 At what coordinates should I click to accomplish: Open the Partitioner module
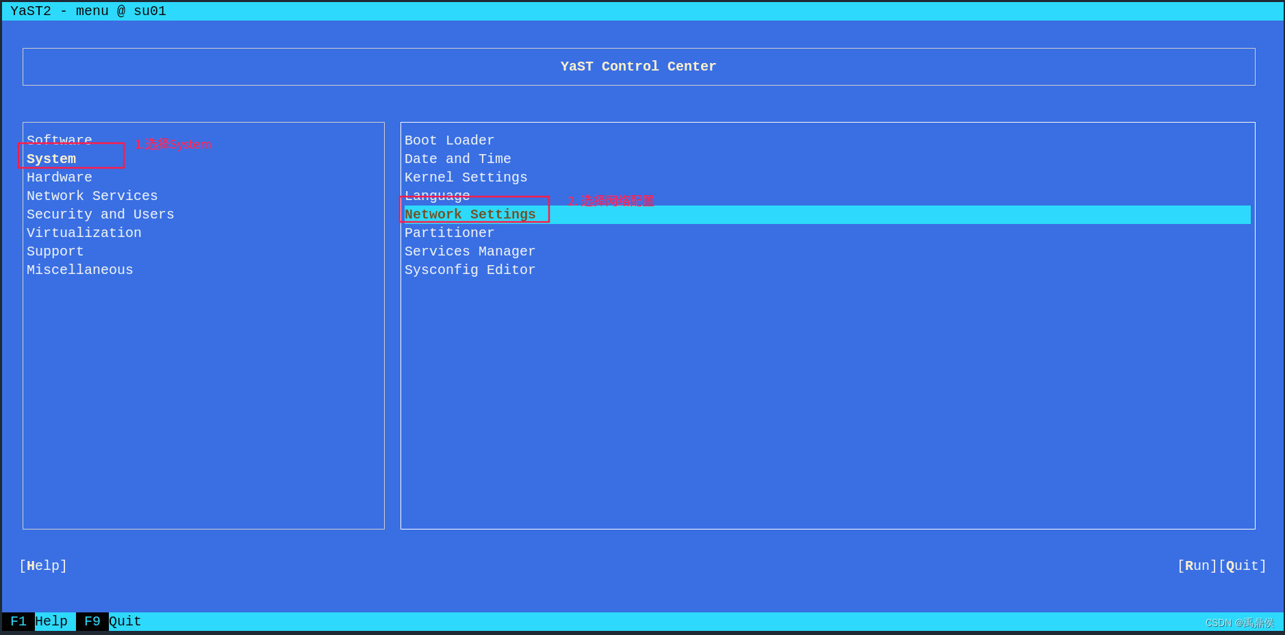point(450,233)
